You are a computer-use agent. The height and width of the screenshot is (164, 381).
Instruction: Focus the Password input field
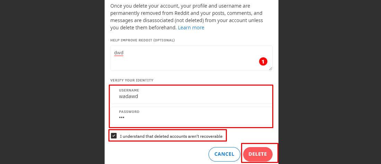(192, 116)
